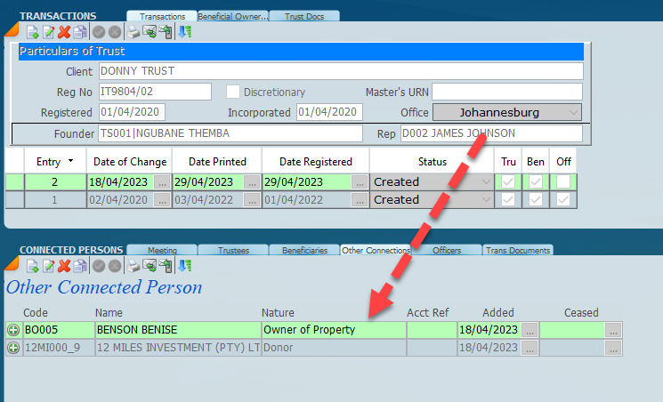Click the email icon in Connected Persons toolbar
The height and width of the screenshot is (402, 663).
pos(149,266)
